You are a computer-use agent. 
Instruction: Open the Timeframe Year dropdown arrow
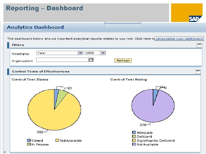click(80, 53)
